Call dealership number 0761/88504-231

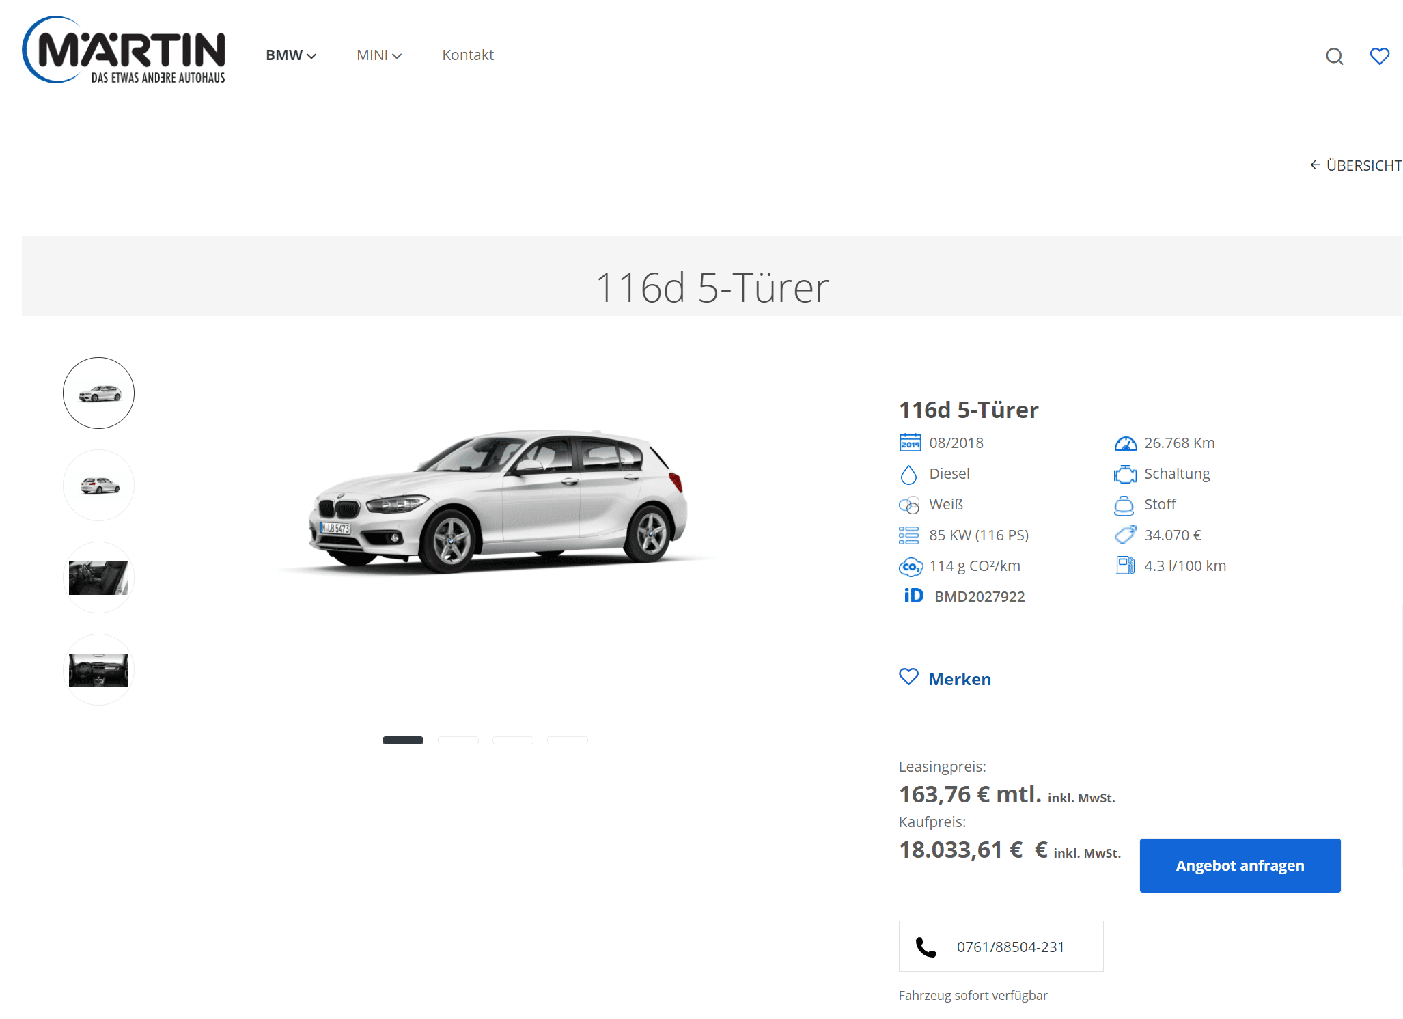point(1001,947)
